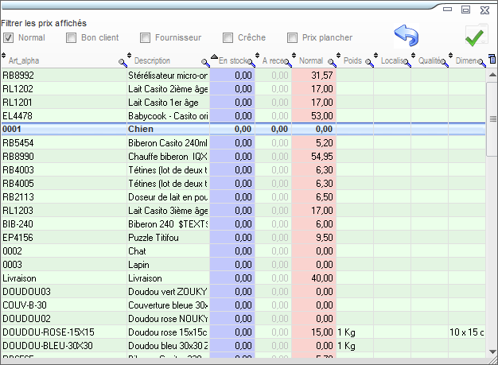The width and height of the screenshot is (498, 365).
Task: Click the 40,00 price cell of Livraison
Action: click(x=314, y=278)
